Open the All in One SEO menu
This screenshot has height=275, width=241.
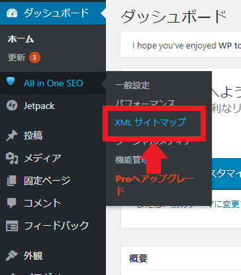point(53,83)
